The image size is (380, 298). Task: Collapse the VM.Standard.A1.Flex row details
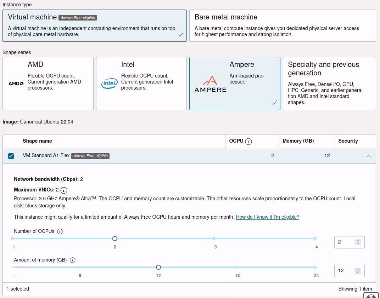point(369,156)
